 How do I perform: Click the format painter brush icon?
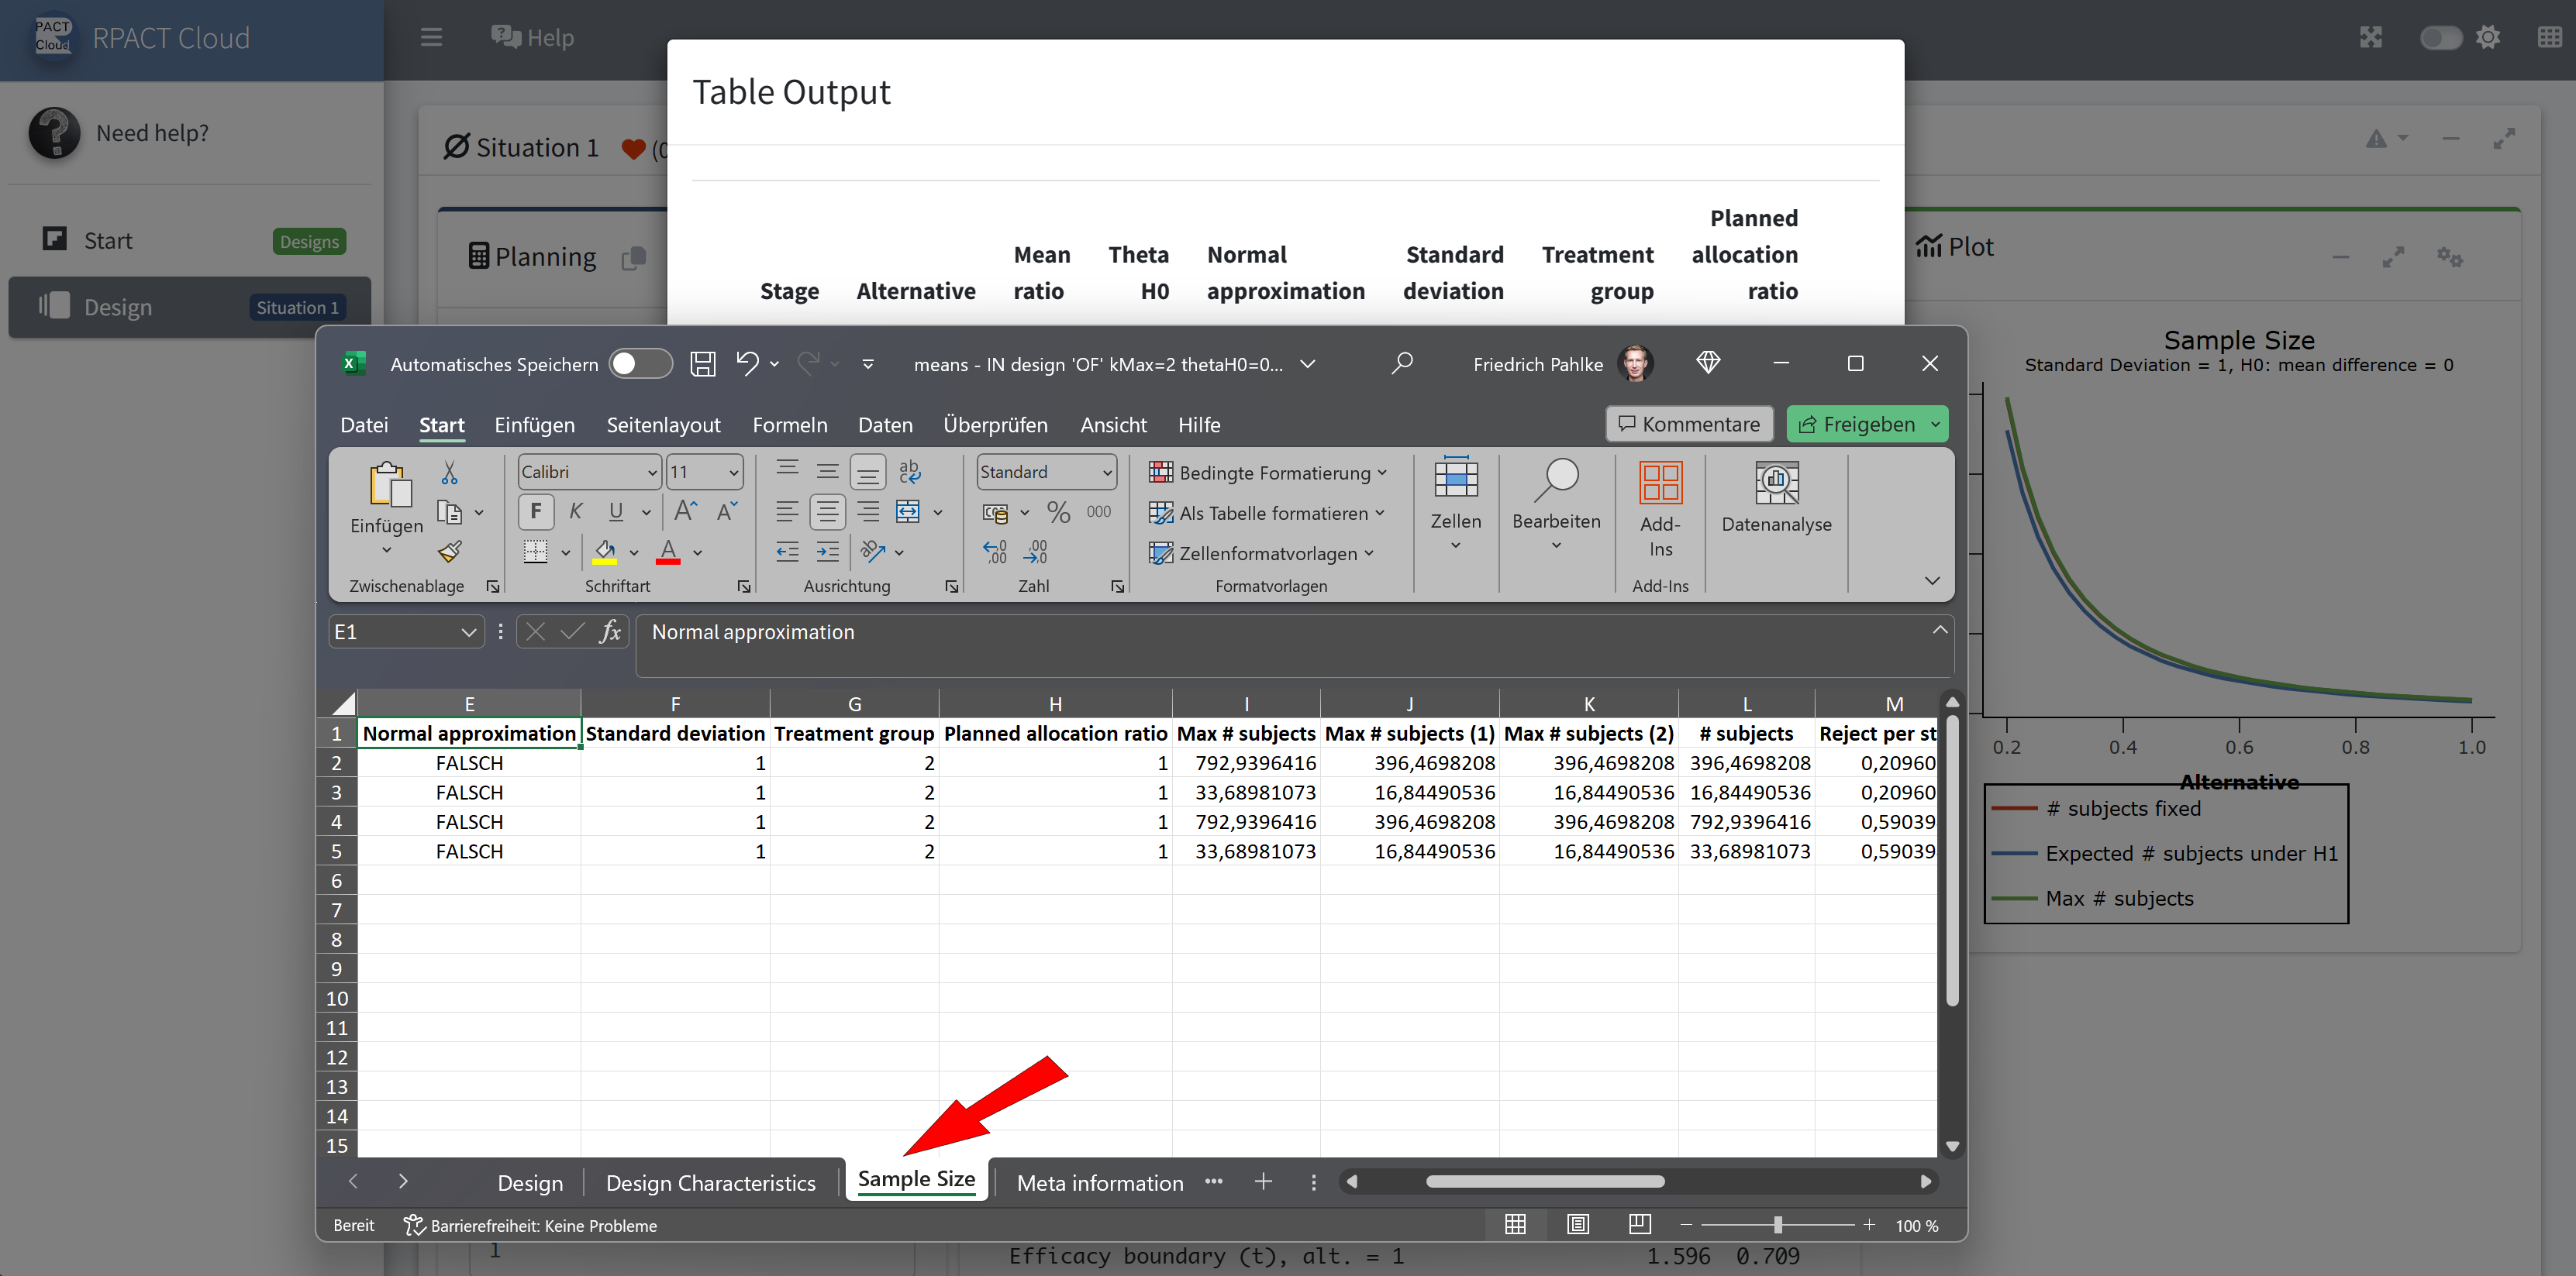click(450, 551)
